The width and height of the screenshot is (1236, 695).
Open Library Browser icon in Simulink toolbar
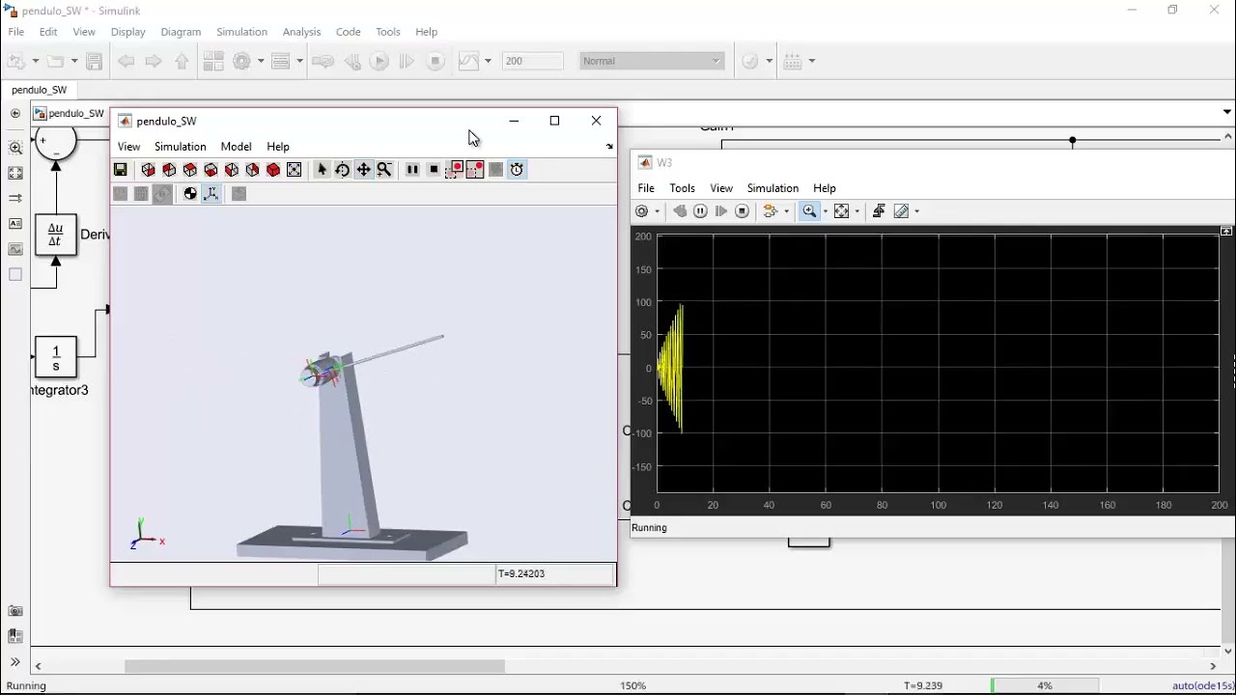(213, 61)
